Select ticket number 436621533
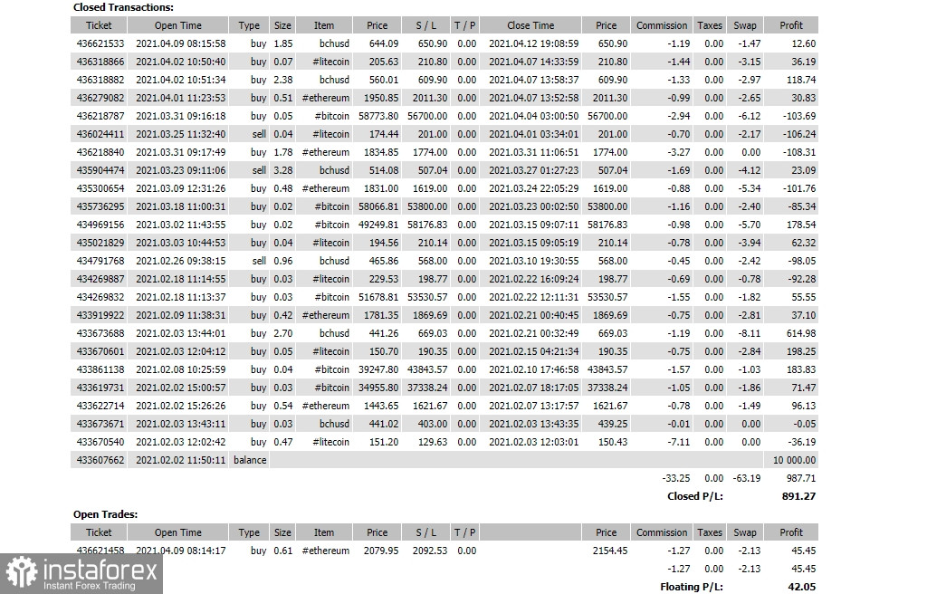The height and width of the screenshot is (594, 927). [x=100, y=43]
